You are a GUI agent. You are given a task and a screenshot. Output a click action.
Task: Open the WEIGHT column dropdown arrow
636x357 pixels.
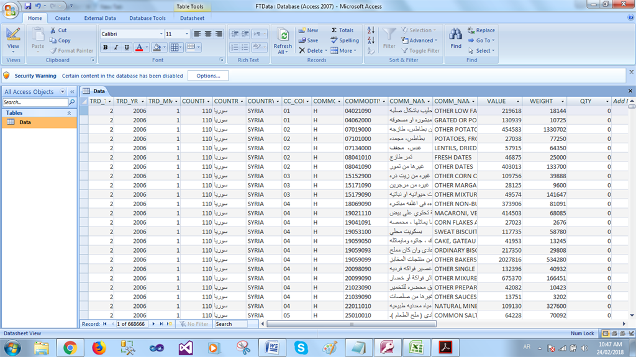click(563, 101)
